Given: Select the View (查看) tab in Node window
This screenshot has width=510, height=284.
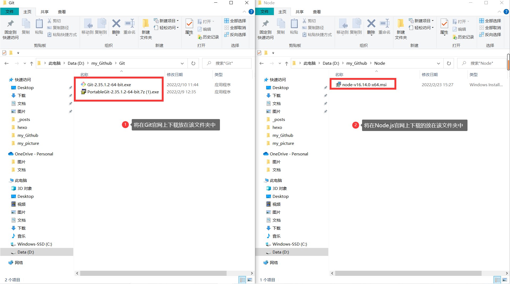Looking at the screenshot, I should point(317,12).
